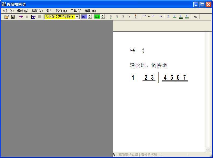
Task: Select note 2 in the score
Action: click(x=146, y=78)
